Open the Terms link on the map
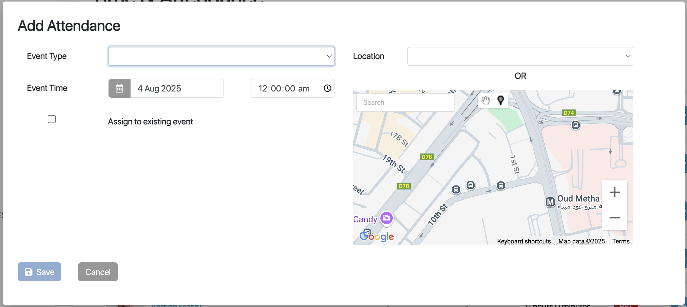 (x=621, y=241)
